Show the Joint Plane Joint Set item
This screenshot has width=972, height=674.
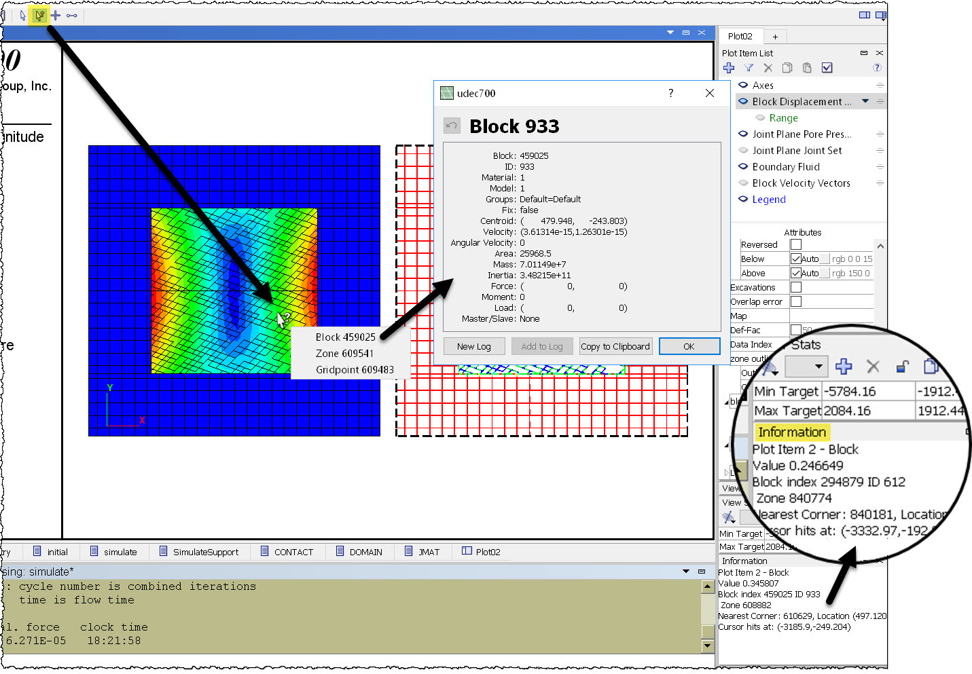point(743,151)
